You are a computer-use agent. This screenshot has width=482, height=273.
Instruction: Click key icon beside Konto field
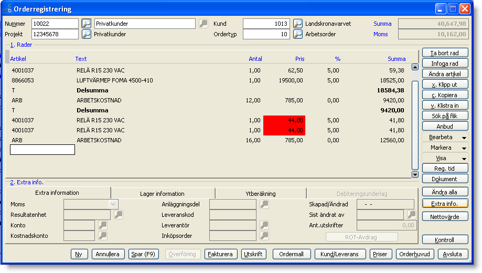103,225
